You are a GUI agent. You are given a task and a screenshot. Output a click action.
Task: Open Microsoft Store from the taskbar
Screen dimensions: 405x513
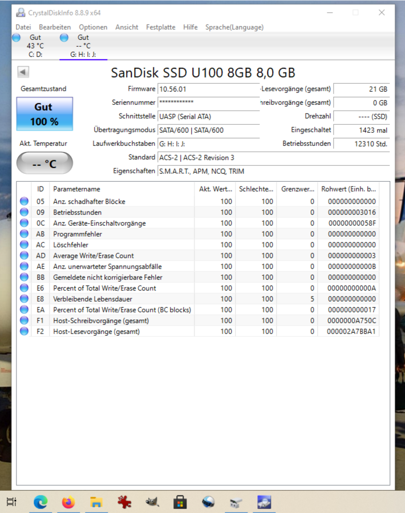[180, 502]
